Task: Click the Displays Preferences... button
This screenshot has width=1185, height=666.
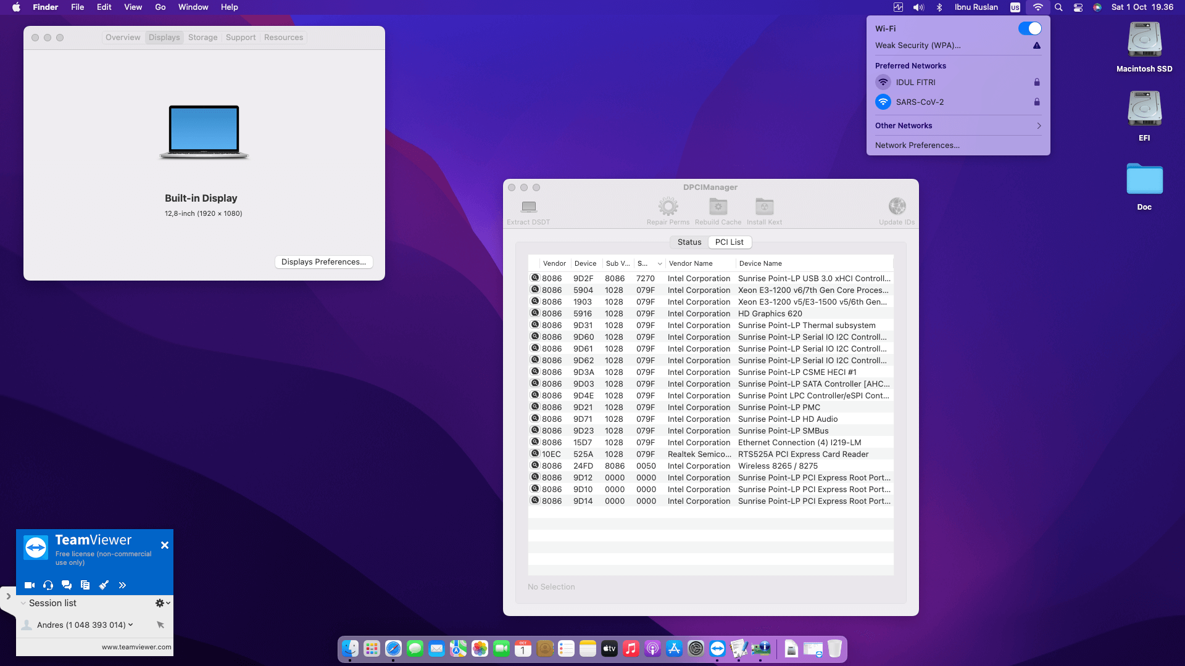Action: (x=323, y=262)
